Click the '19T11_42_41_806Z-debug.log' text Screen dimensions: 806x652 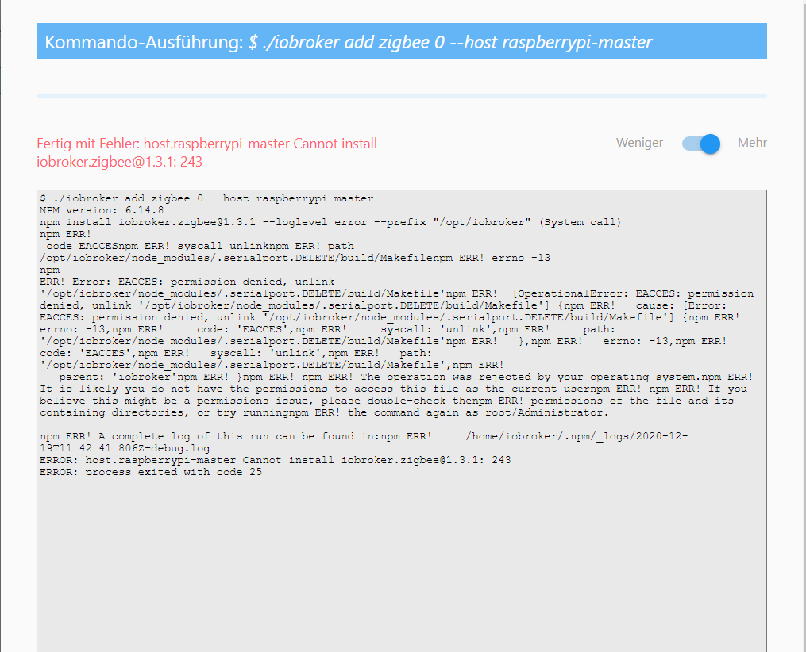click(125, 448)
